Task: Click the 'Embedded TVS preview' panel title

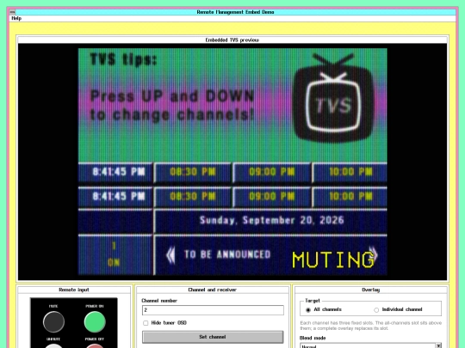Action: point(232,40)
